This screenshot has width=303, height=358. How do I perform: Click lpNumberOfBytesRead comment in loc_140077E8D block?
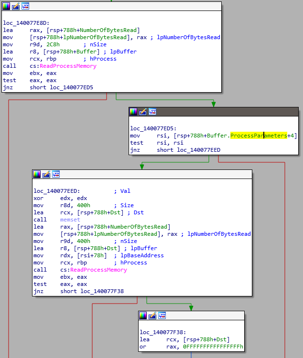(x=189, y=37)
